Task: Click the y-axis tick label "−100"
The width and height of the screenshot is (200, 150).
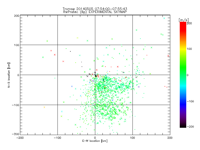Action: click(15, 105)
